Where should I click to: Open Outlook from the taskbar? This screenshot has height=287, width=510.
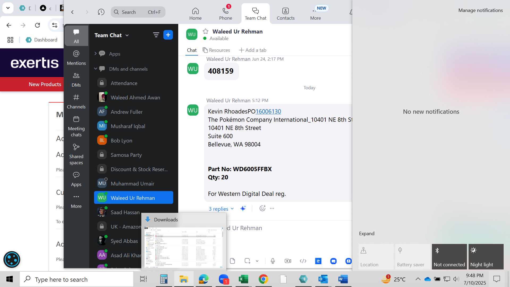[323, 279]
